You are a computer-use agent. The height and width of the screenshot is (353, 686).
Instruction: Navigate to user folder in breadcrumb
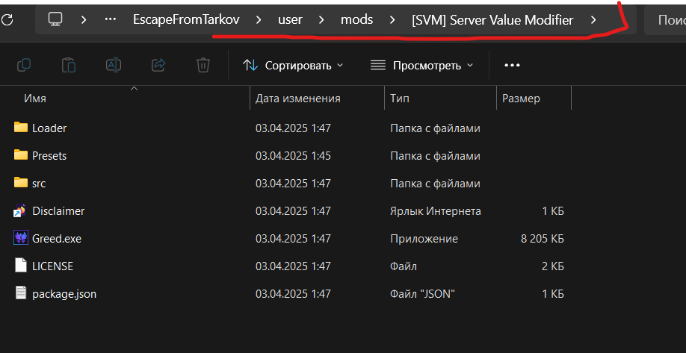pos(290,19)
